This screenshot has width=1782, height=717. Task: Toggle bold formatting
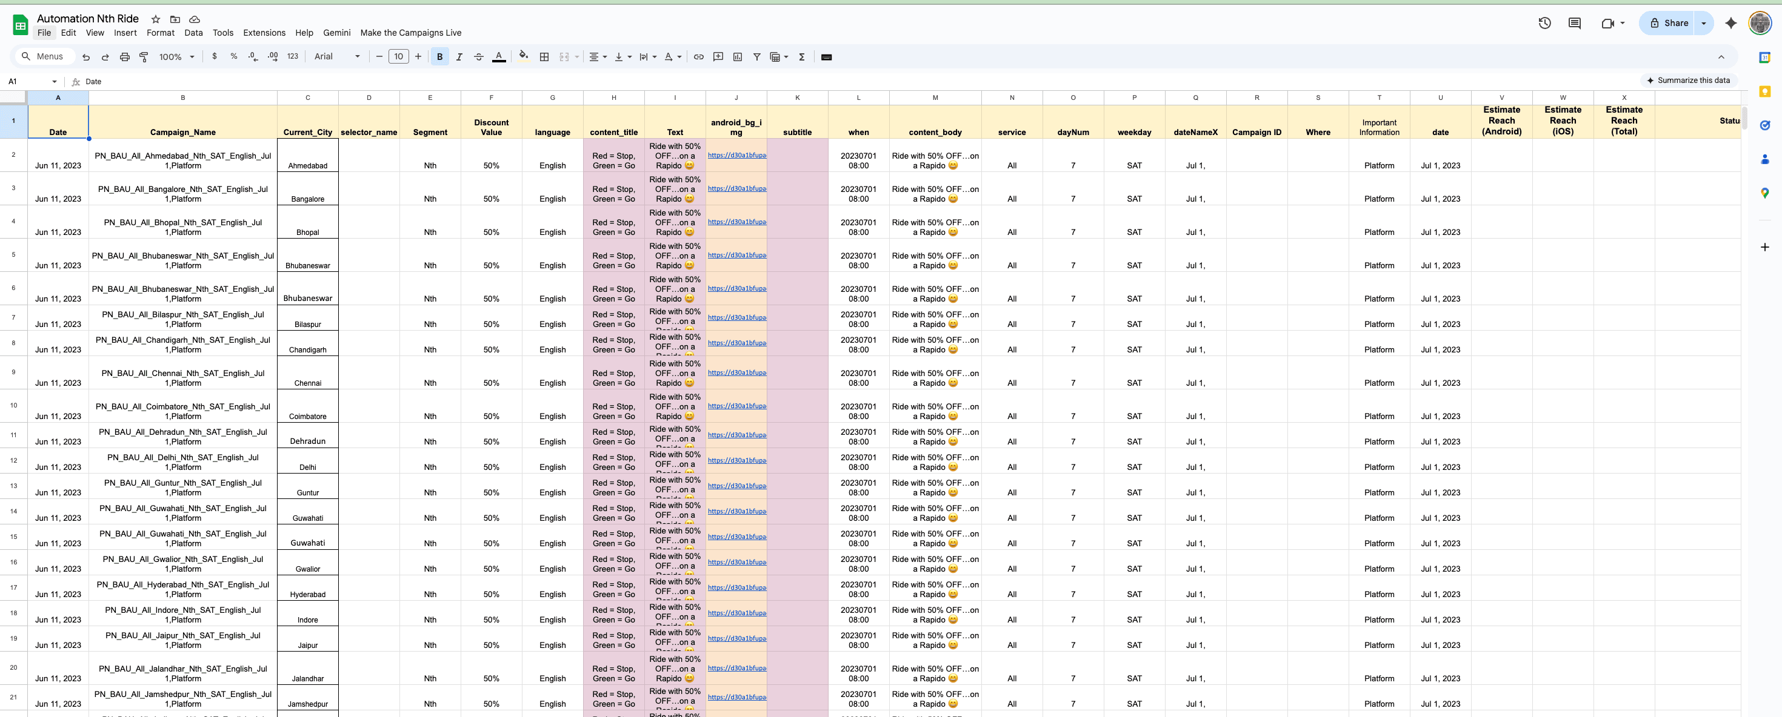tap(440, 57)
